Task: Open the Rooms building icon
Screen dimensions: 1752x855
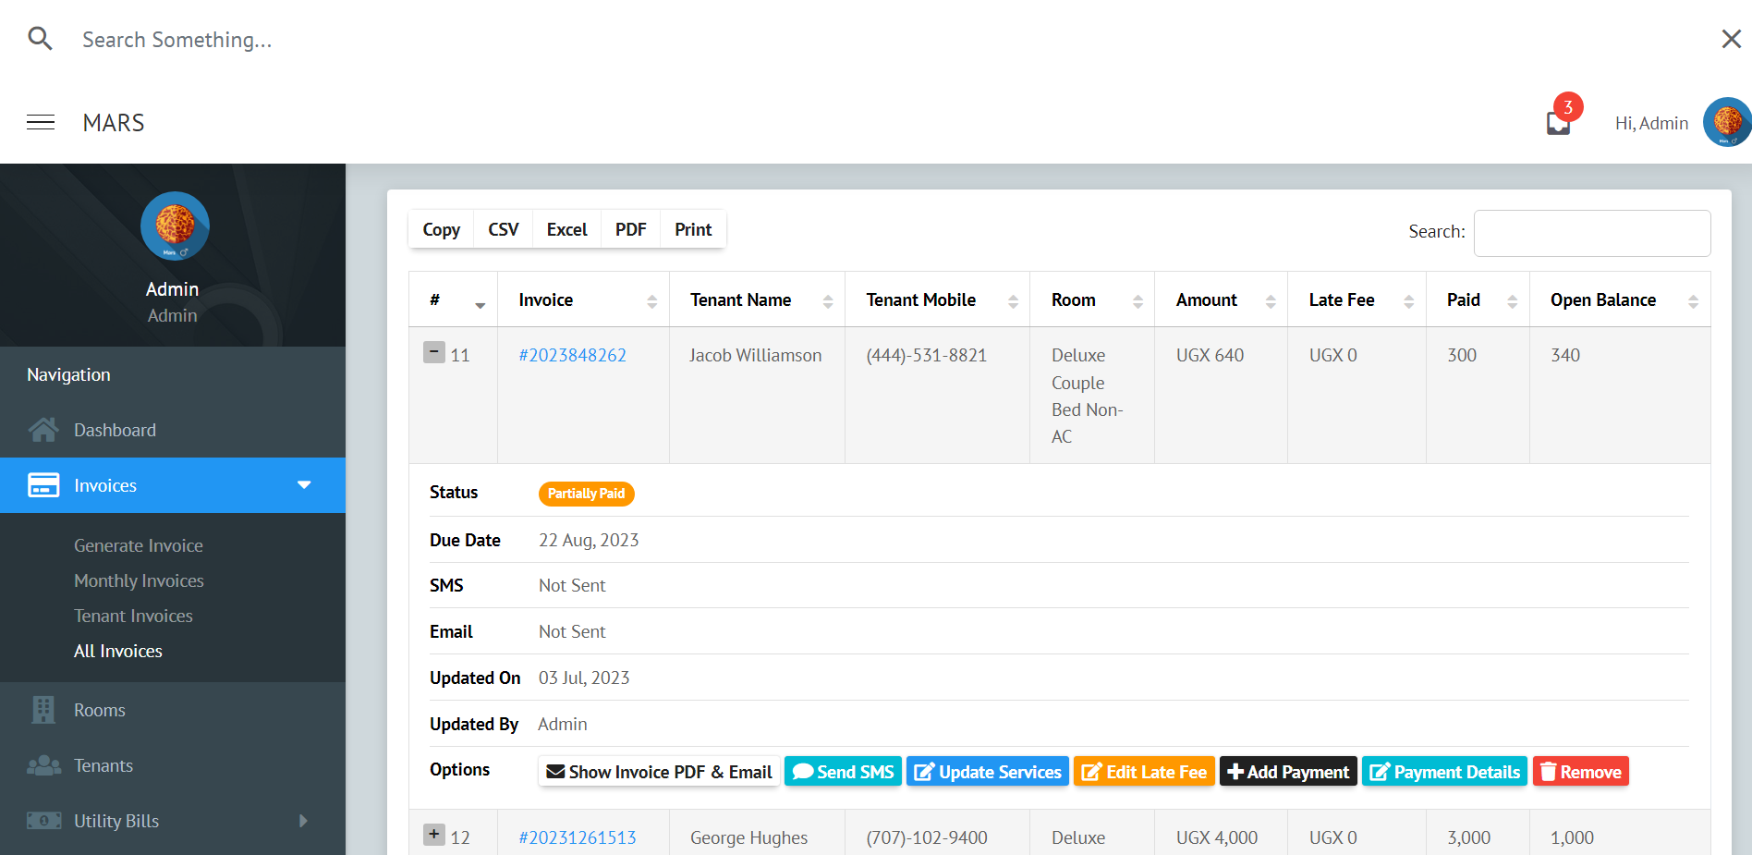Action: point(43,710)
